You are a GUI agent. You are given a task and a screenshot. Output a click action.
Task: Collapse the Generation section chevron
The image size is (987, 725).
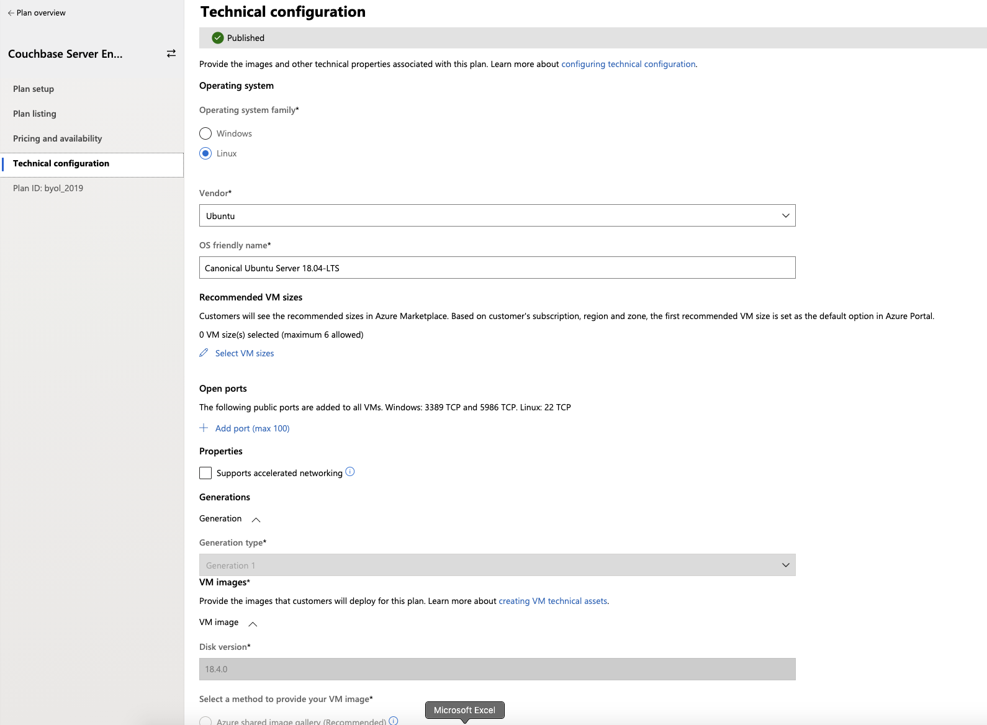[256, 520]
